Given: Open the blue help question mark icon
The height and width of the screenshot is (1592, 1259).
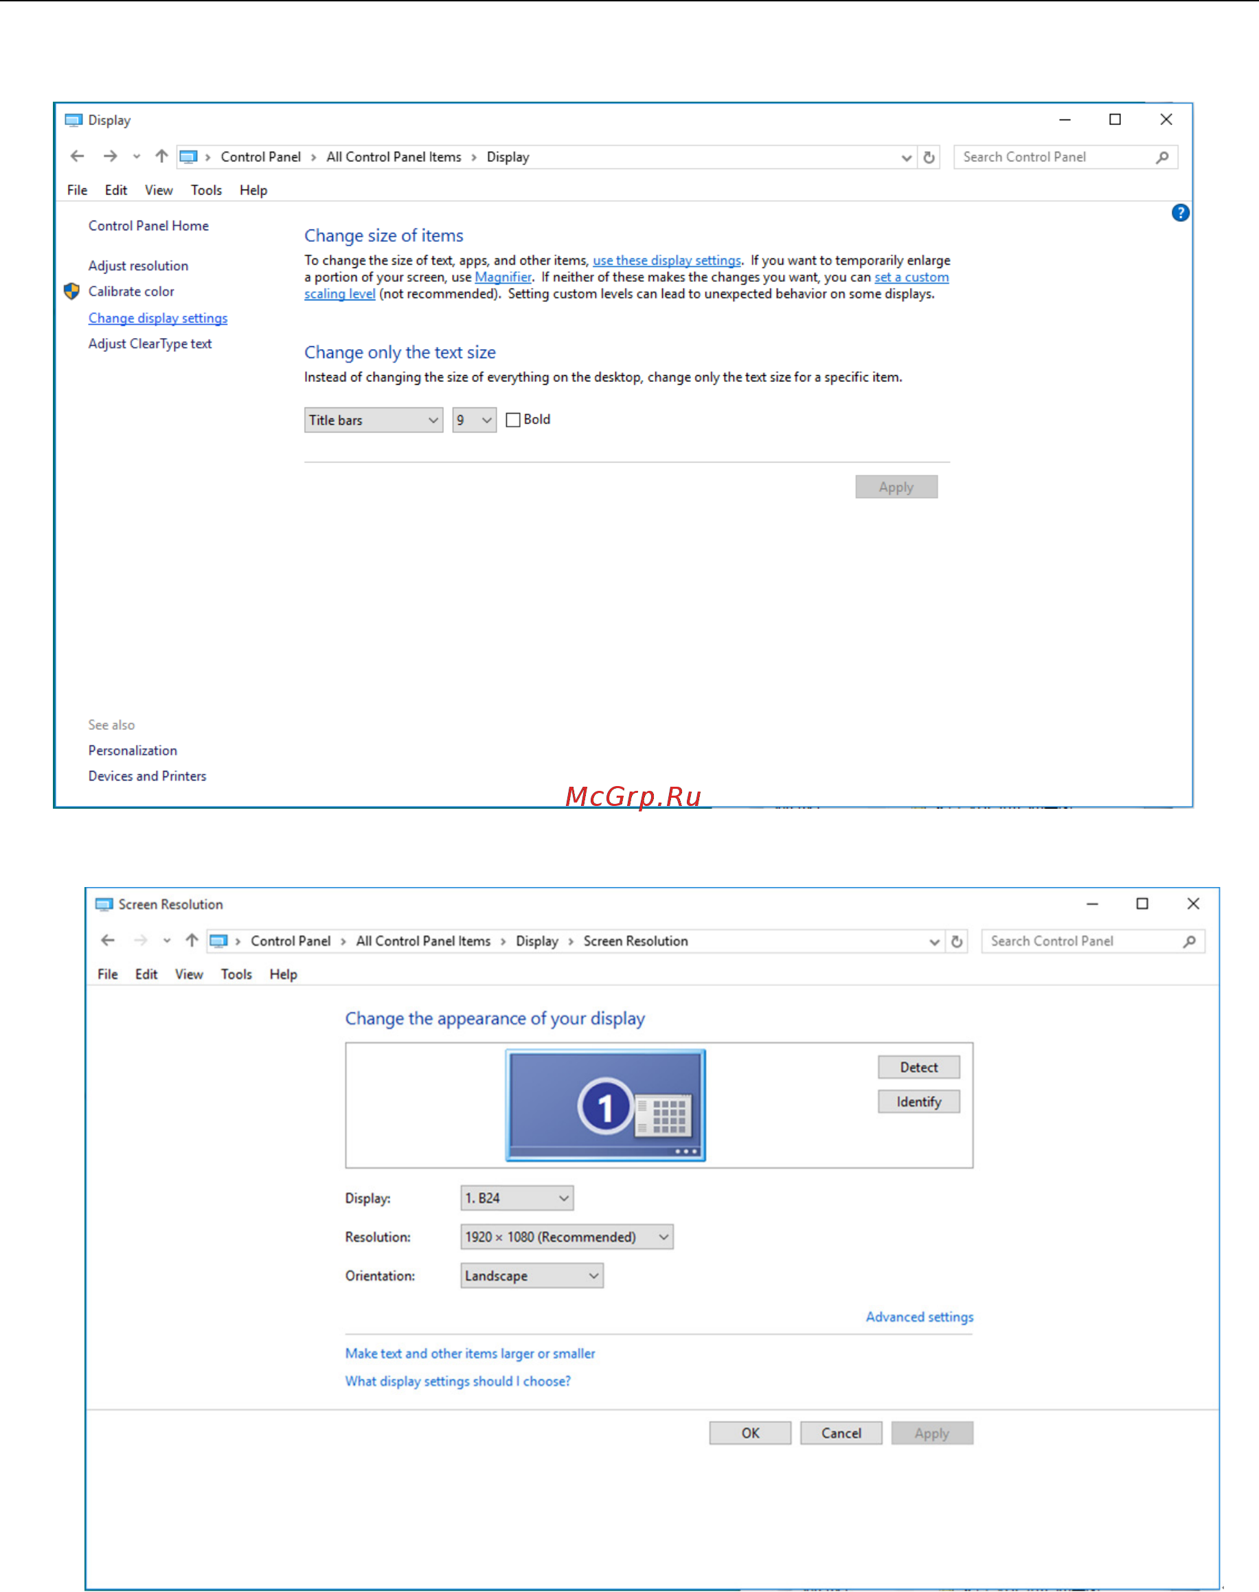Looking at the screenshot, I should click(1180, 213).
